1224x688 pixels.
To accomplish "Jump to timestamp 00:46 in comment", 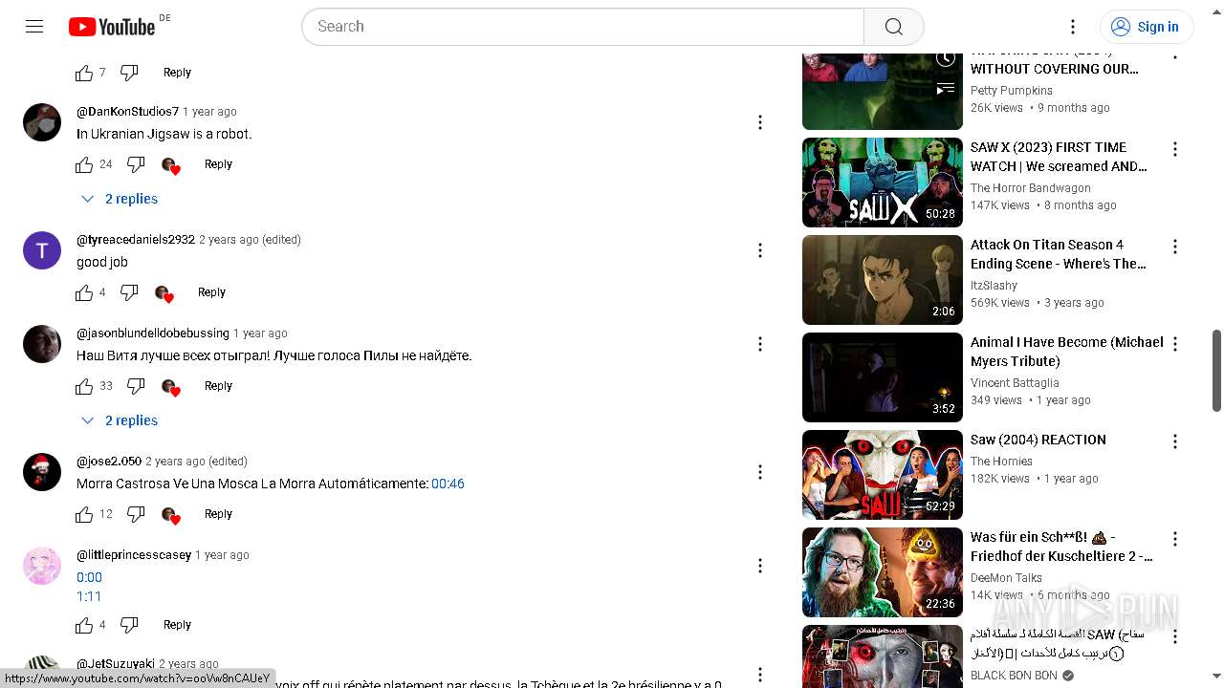I will point(448,484).
